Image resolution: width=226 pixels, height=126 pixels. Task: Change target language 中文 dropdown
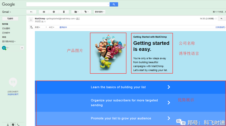pyautogui.click(x=51, y=27)
